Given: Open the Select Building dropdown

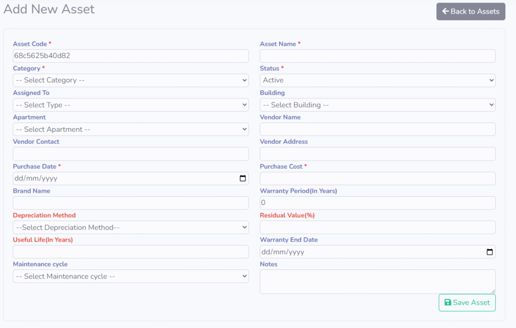Looking at the screenshot, I should [x=377, y=105].
